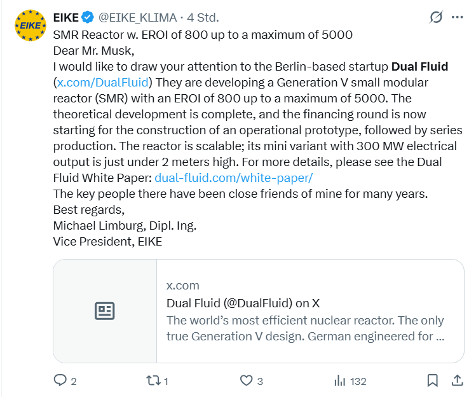
Task: Click the link card article thumbnail icon
Action: click(x=105, y=311)
